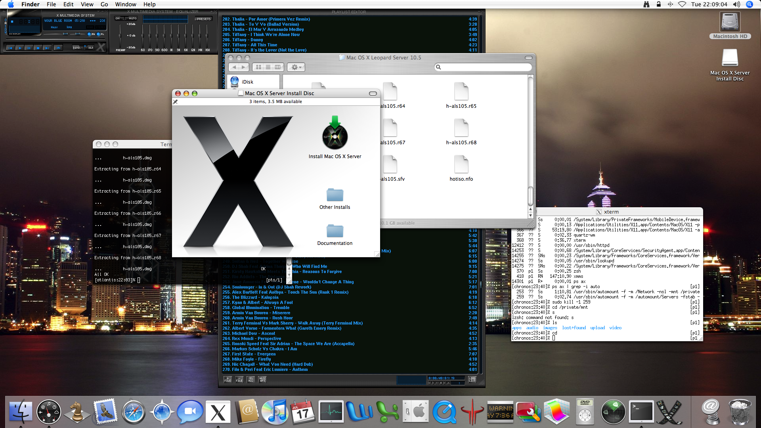The height and width of the screenshot is (428, 761).
Task: Select track 202 Thalia - Por Amor
Action: tap(349, 19)
